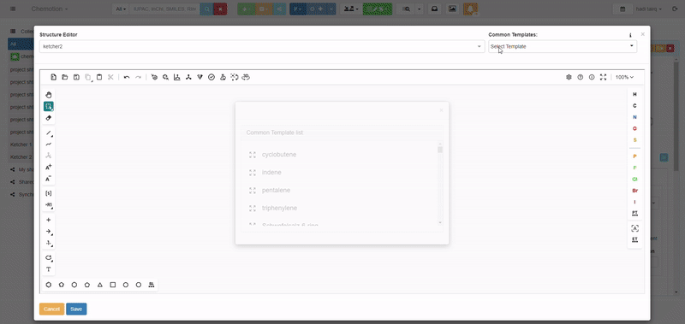This screenshot has height=324, width=685.
Task: Open the Structure Editor ketcher2 dropdown
Action: pos(262,46)
